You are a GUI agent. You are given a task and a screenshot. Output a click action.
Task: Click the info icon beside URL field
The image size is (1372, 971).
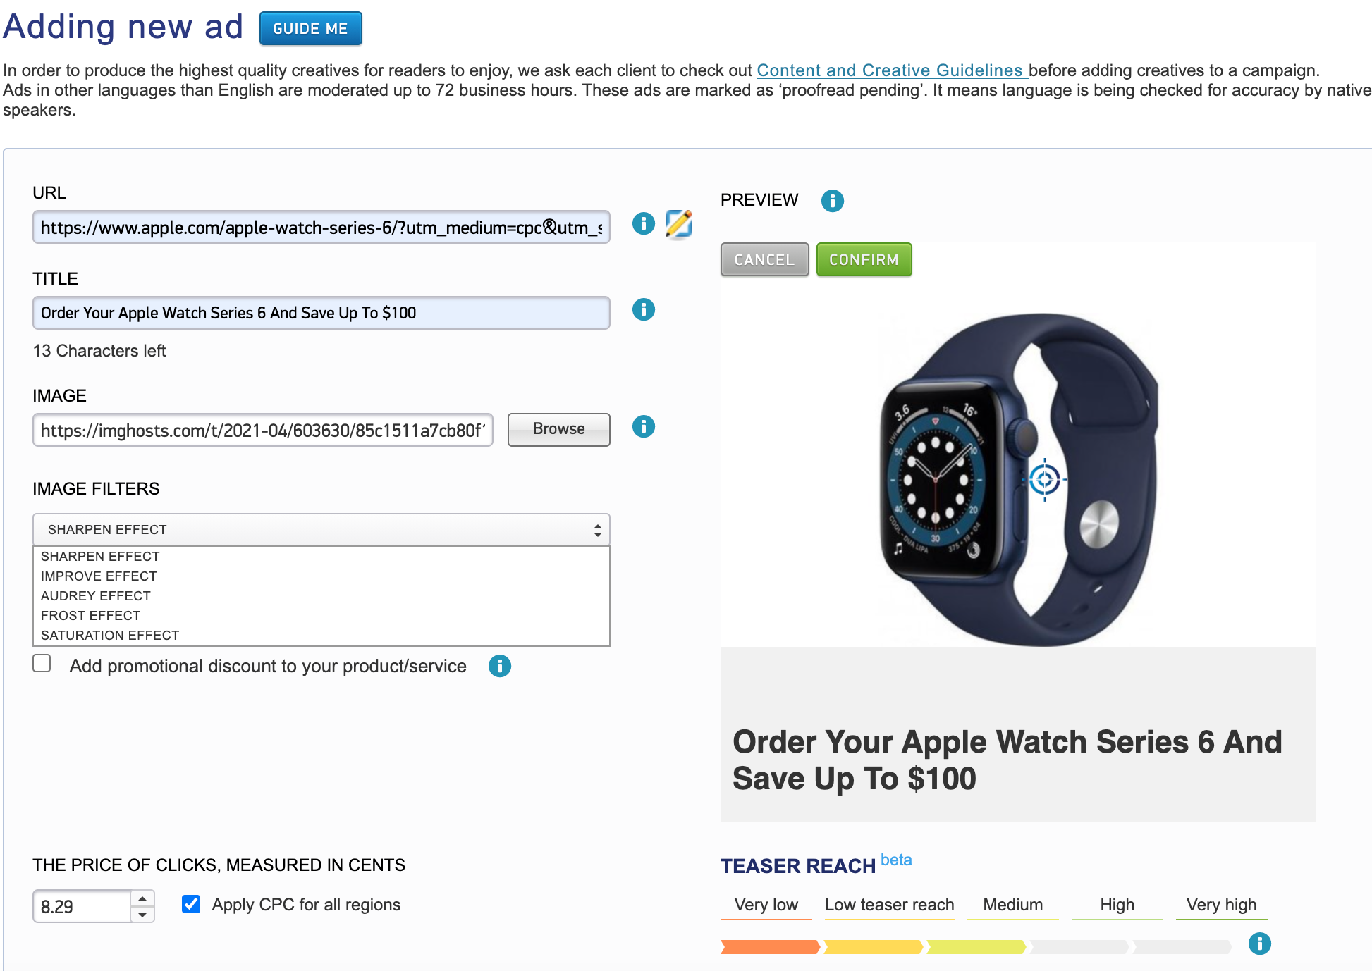[x=643, y=224]
